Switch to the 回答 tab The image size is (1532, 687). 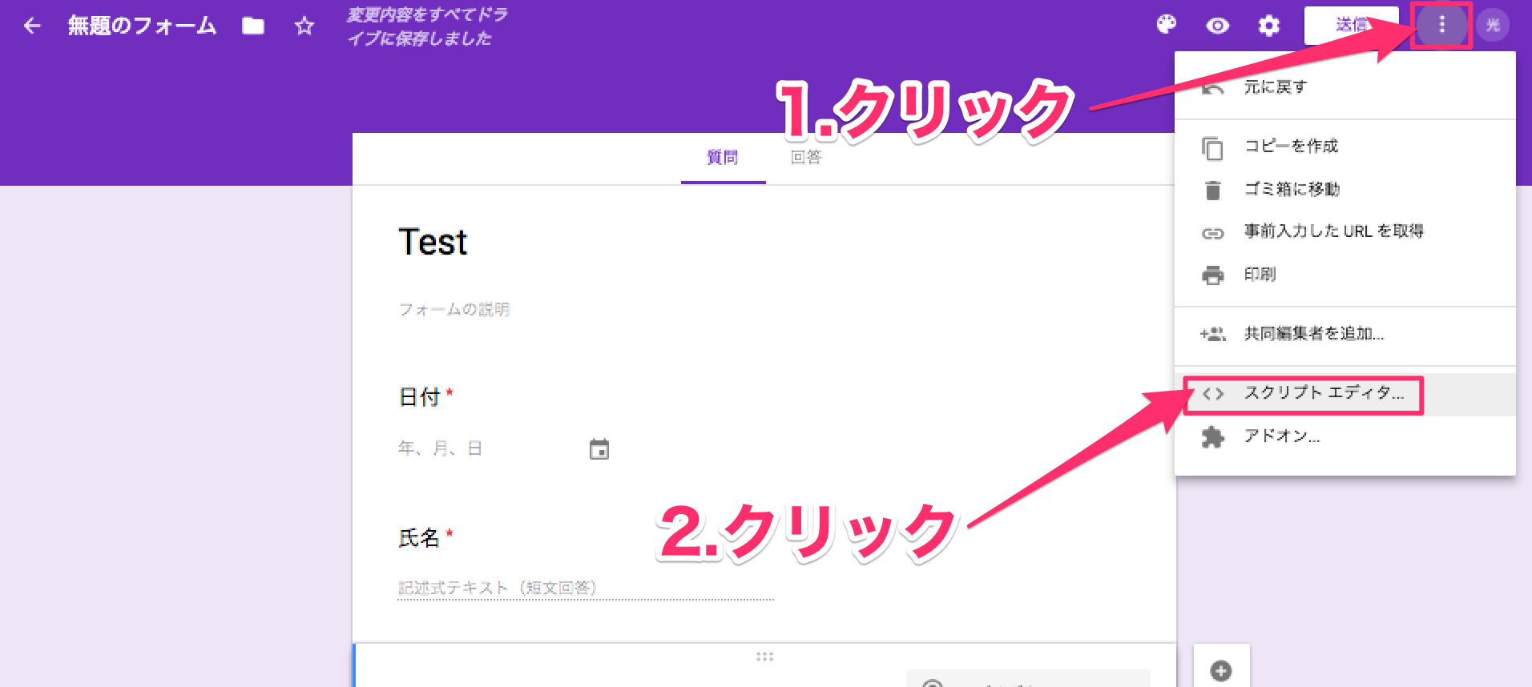[806, 158]
